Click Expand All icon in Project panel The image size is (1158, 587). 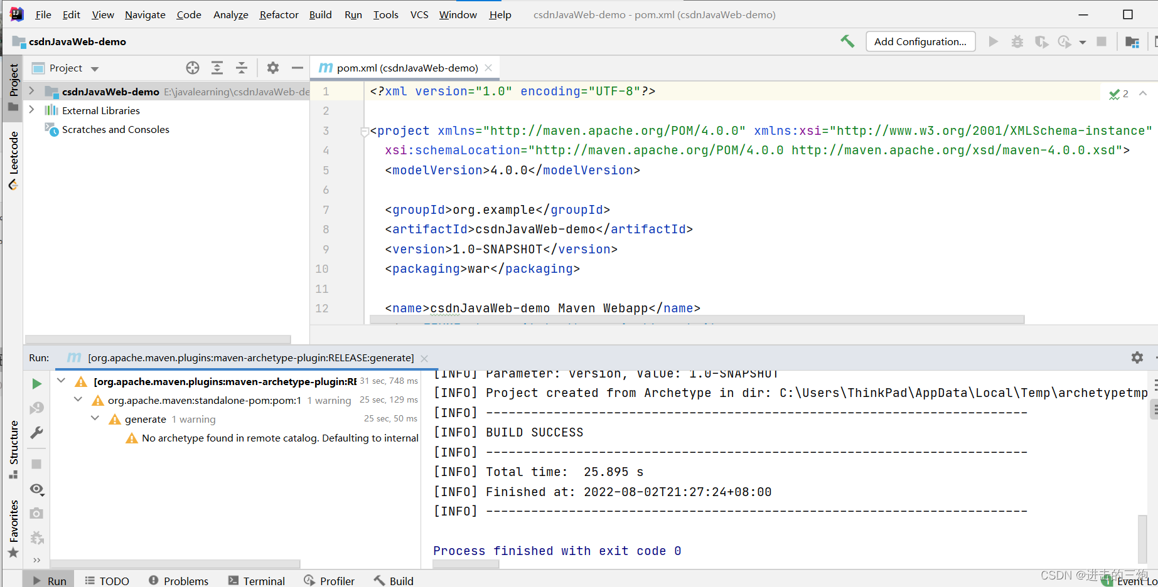tap(217, 68)
